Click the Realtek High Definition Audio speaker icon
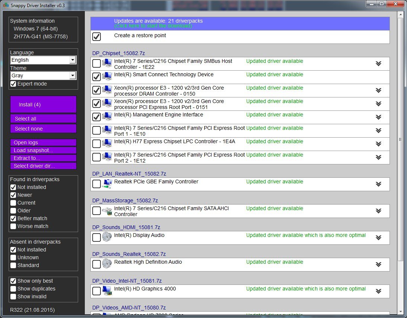 (x=107, y=264)
